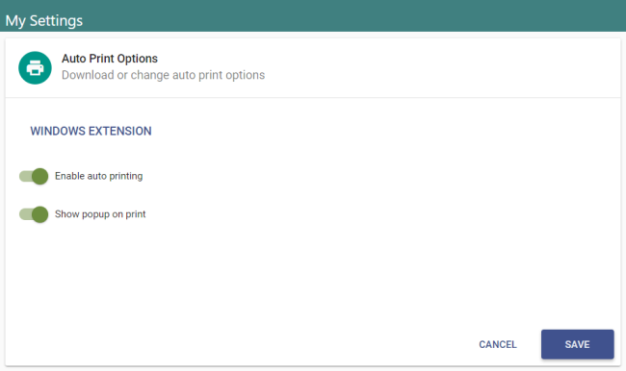This screenshot has height=371, width=626.
Task: Turn off Show popup on print switch
Action: (34, 214)
